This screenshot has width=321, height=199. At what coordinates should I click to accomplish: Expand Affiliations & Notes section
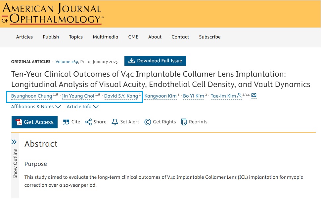click(36, 106)
